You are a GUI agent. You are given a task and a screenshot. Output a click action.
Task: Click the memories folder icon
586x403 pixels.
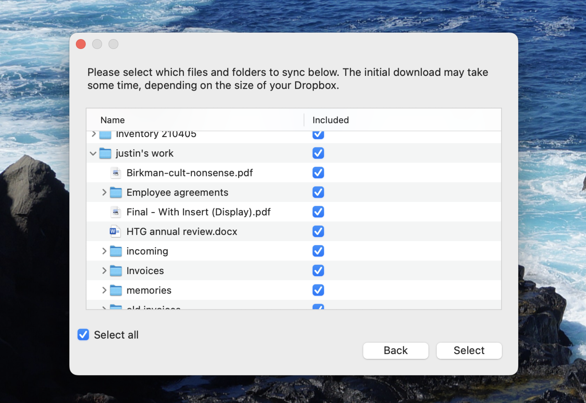pos(116,290)
